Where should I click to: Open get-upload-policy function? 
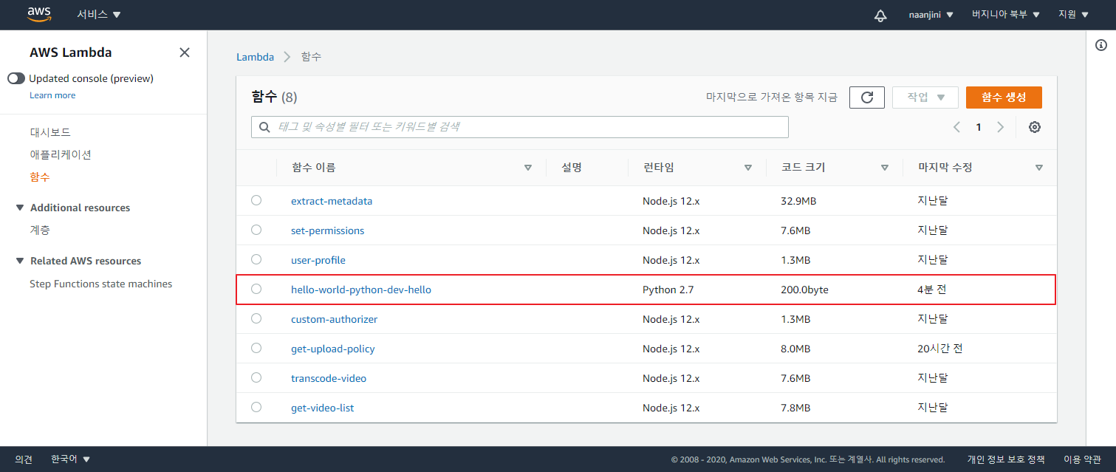point(333,349)
